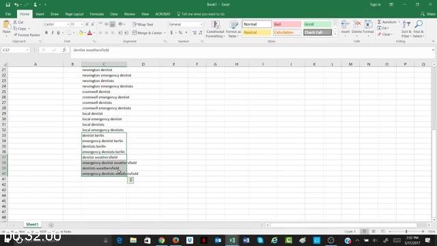The image size is (437, 246).
Task: Apply the red Font Color
Action: 89,33
